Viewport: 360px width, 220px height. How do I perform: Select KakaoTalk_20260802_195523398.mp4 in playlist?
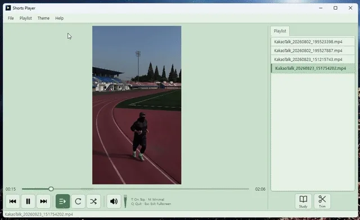pos(313,42)
